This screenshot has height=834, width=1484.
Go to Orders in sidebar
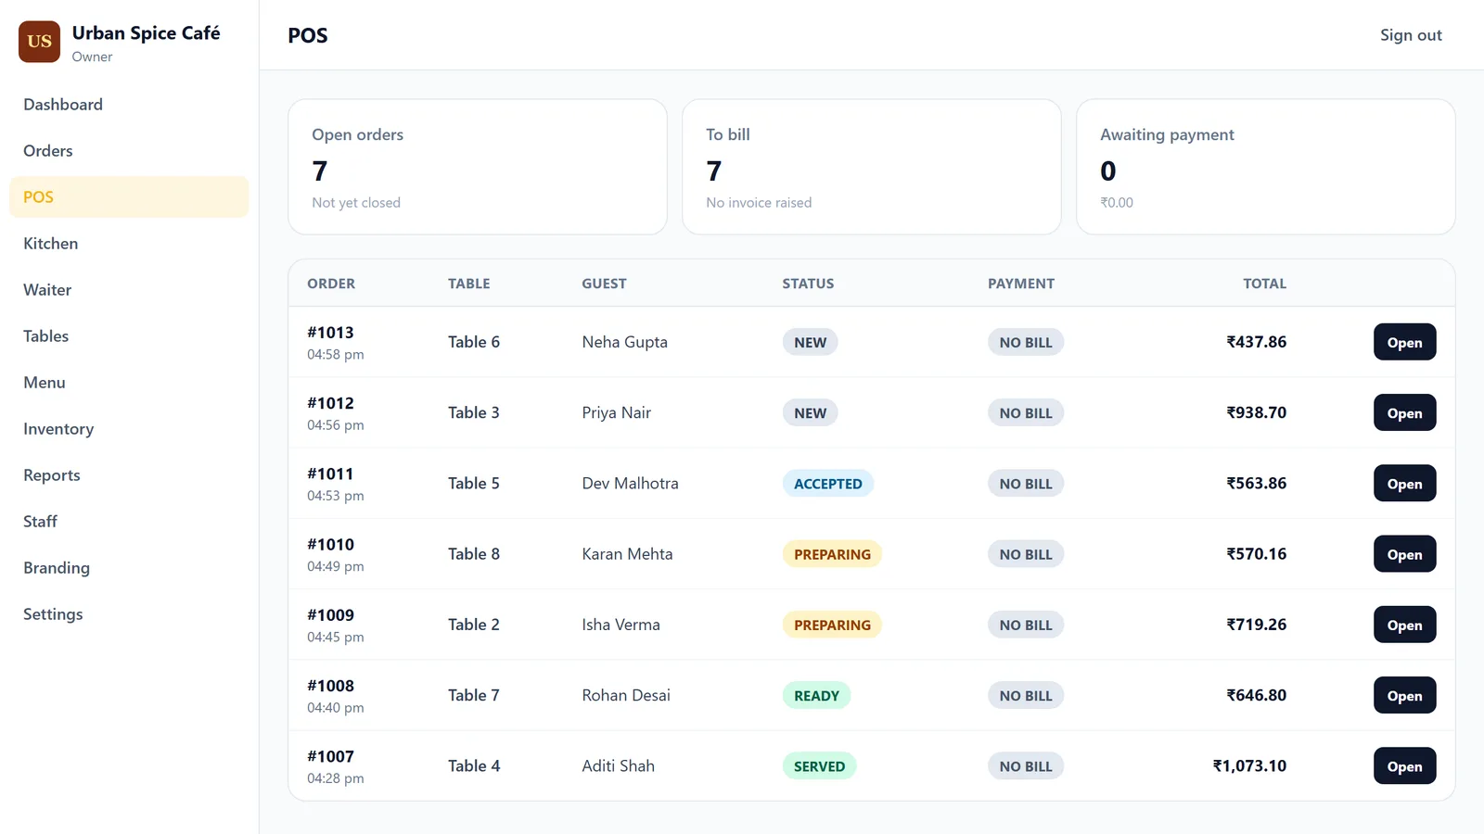point(129,151)
